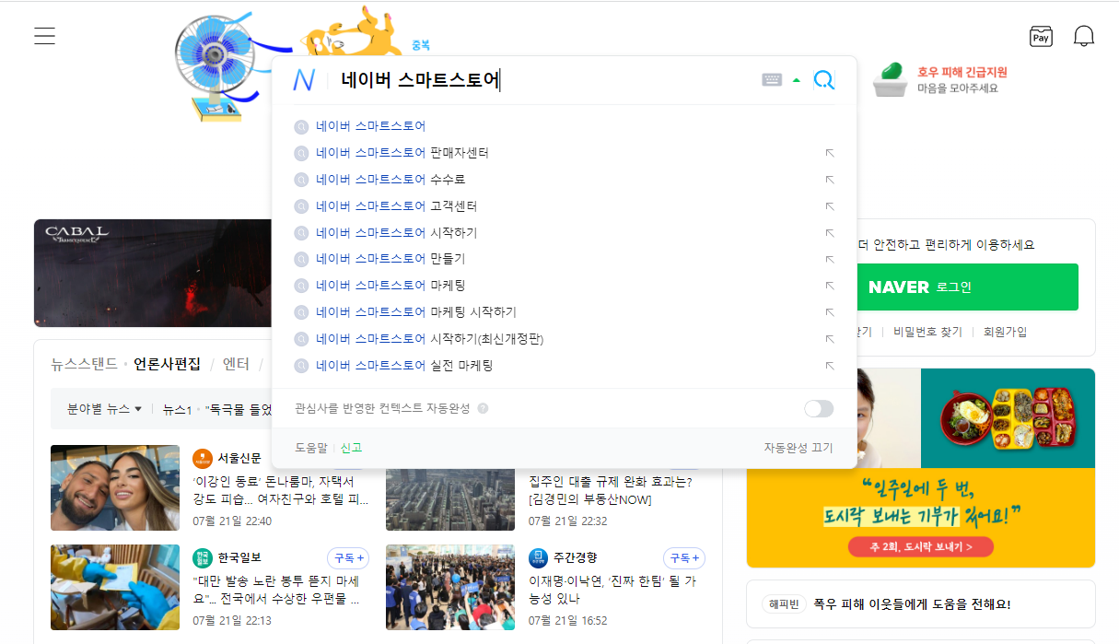Viewport: 1119px width, 644px height.
Task: Click the '뉴스1' headline ticker source
Action: pos(177,409)
